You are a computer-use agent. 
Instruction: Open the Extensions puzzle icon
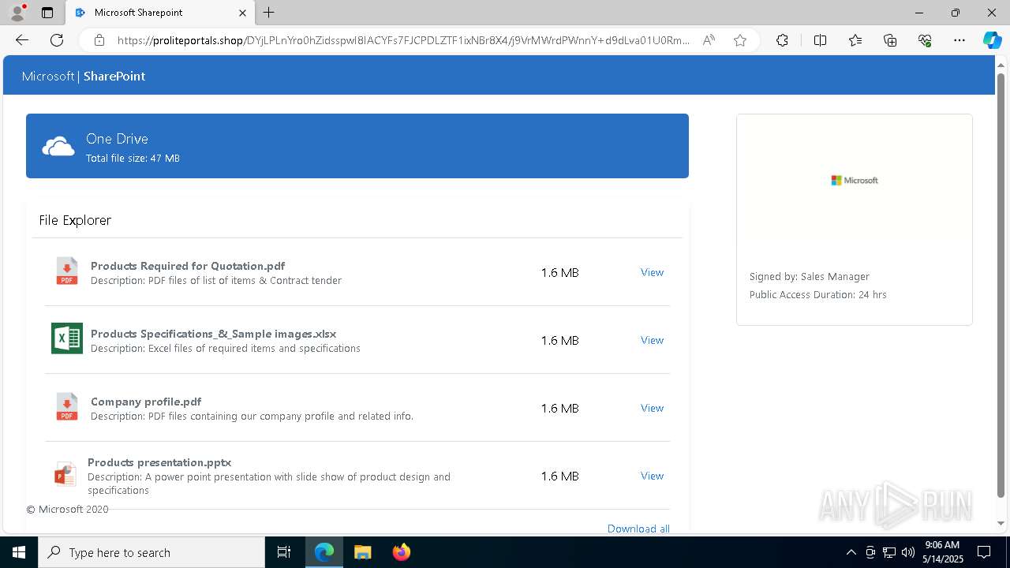tap(782, 40)
